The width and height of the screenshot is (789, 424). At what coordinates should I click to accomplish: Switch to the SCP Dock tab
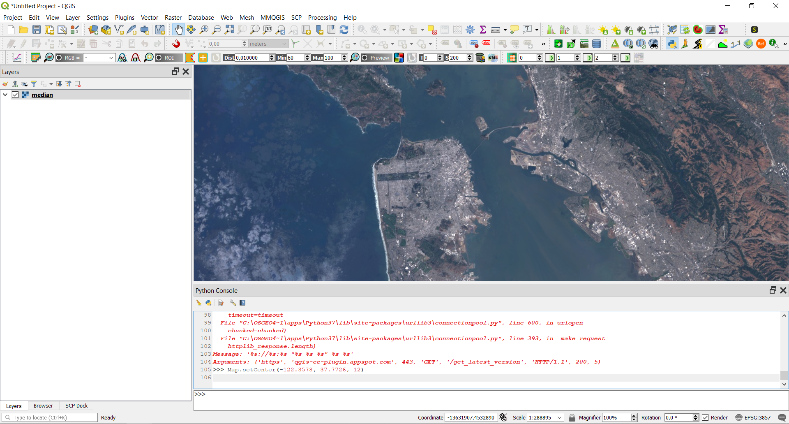tap(76, 406)
